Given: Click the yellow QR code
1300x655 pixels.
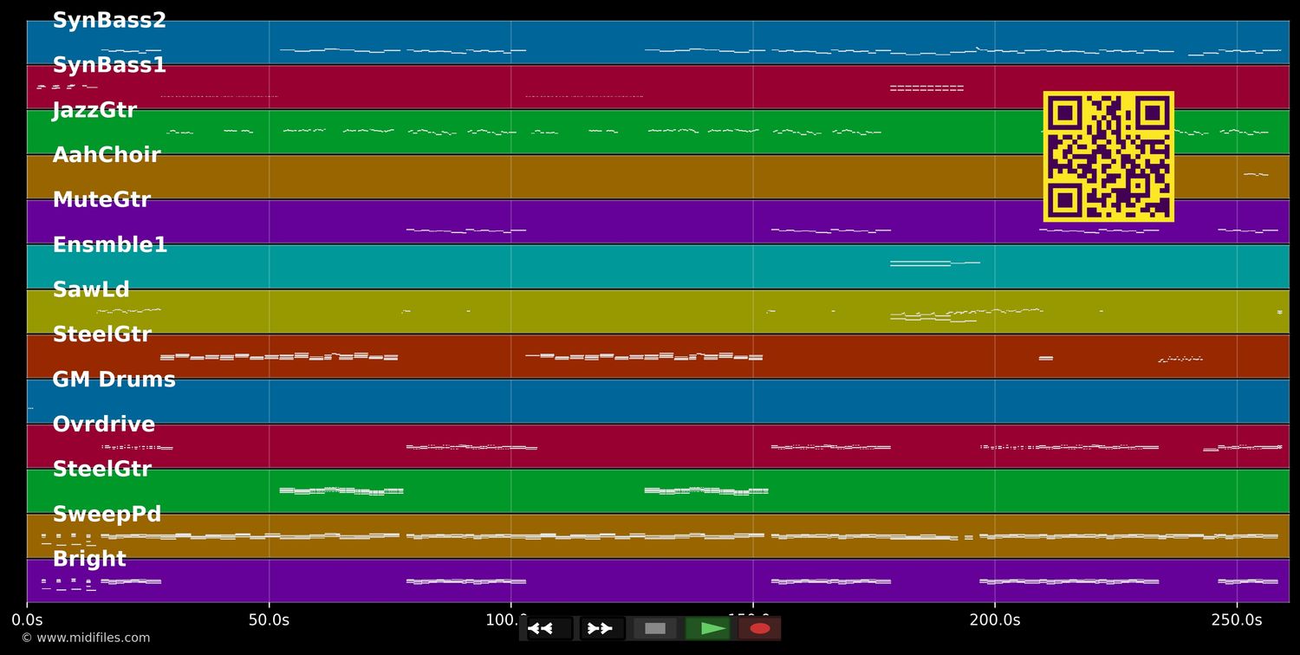Looking at the screenshot, I should [1108, 157].
